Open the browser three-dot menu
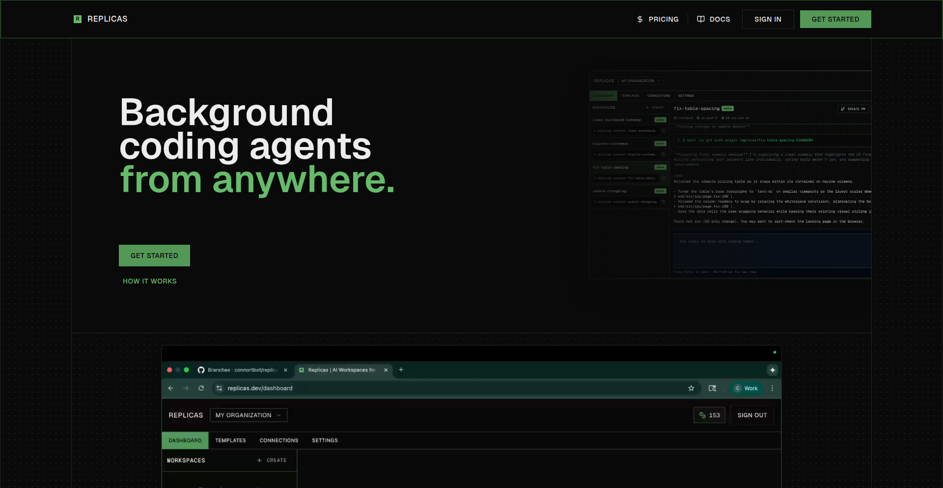Viewport: 943px width, 488px height. click(772, 388)
